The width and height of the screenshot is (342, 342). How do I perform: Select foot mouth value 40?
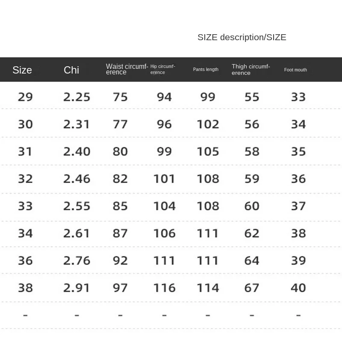(x=298, y=288)
